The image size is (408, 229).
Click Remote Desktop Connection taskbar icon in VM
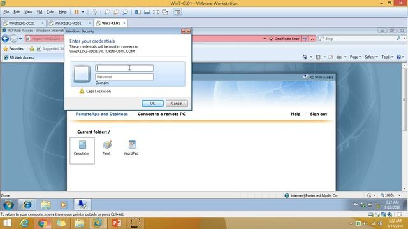(83, 205)
